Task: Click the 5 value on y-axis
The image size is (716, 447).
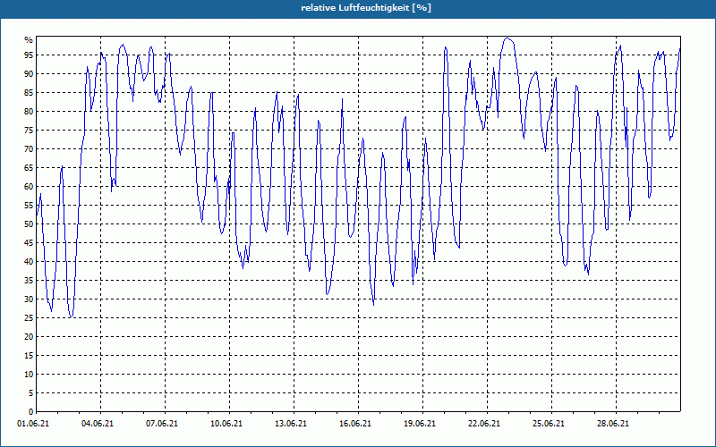Action: [x=31, y=393]
